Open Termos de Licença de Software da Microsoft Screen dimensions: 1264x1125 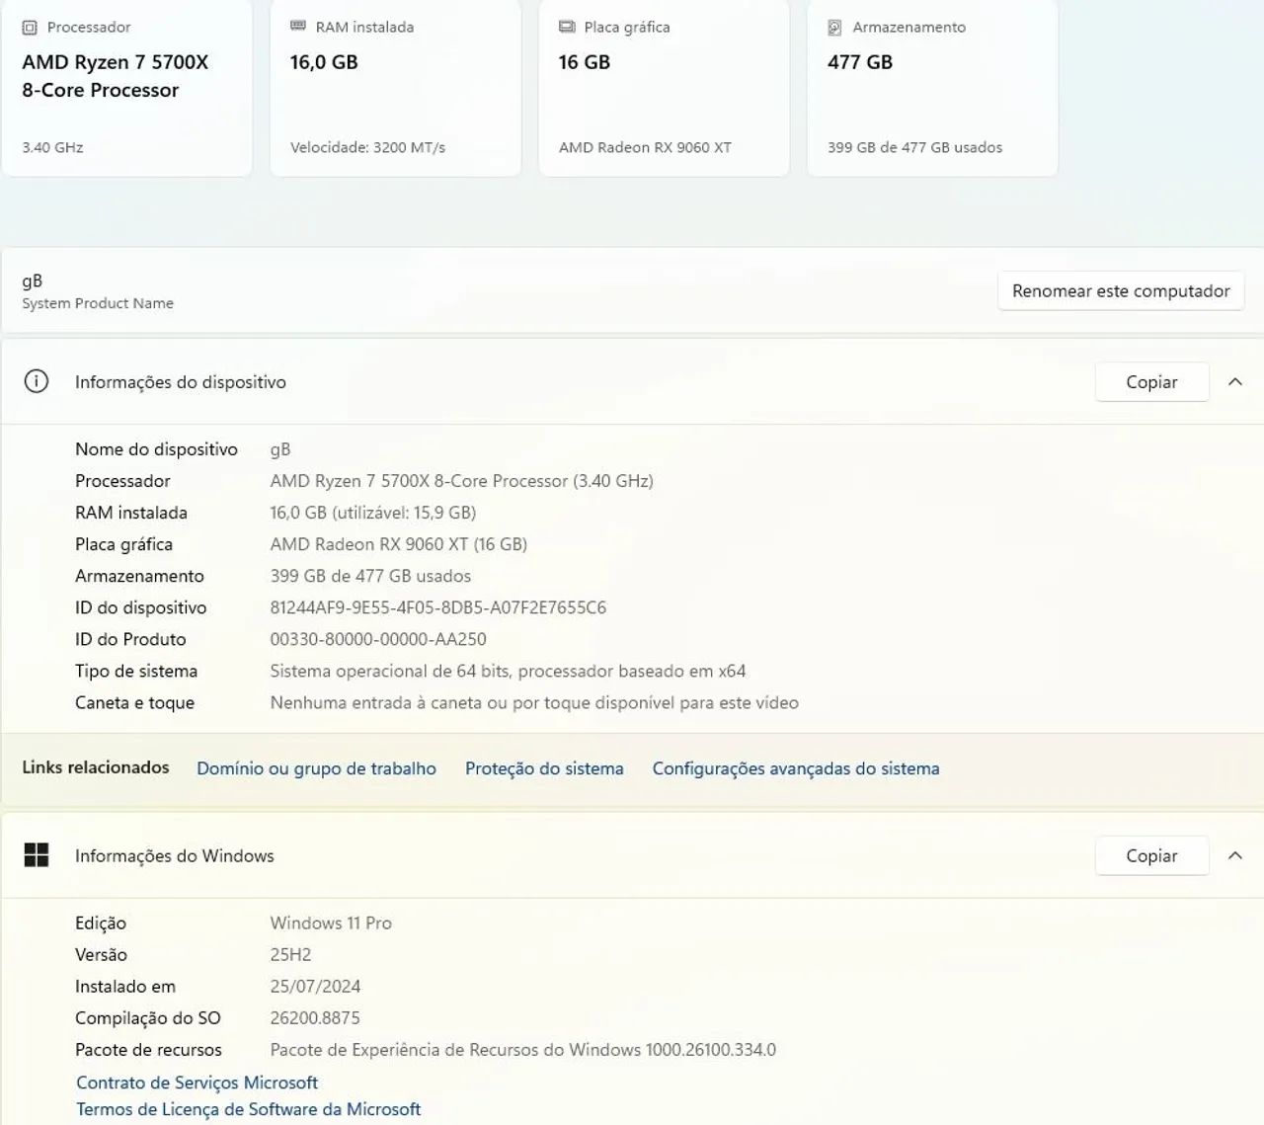(248, 1109)
